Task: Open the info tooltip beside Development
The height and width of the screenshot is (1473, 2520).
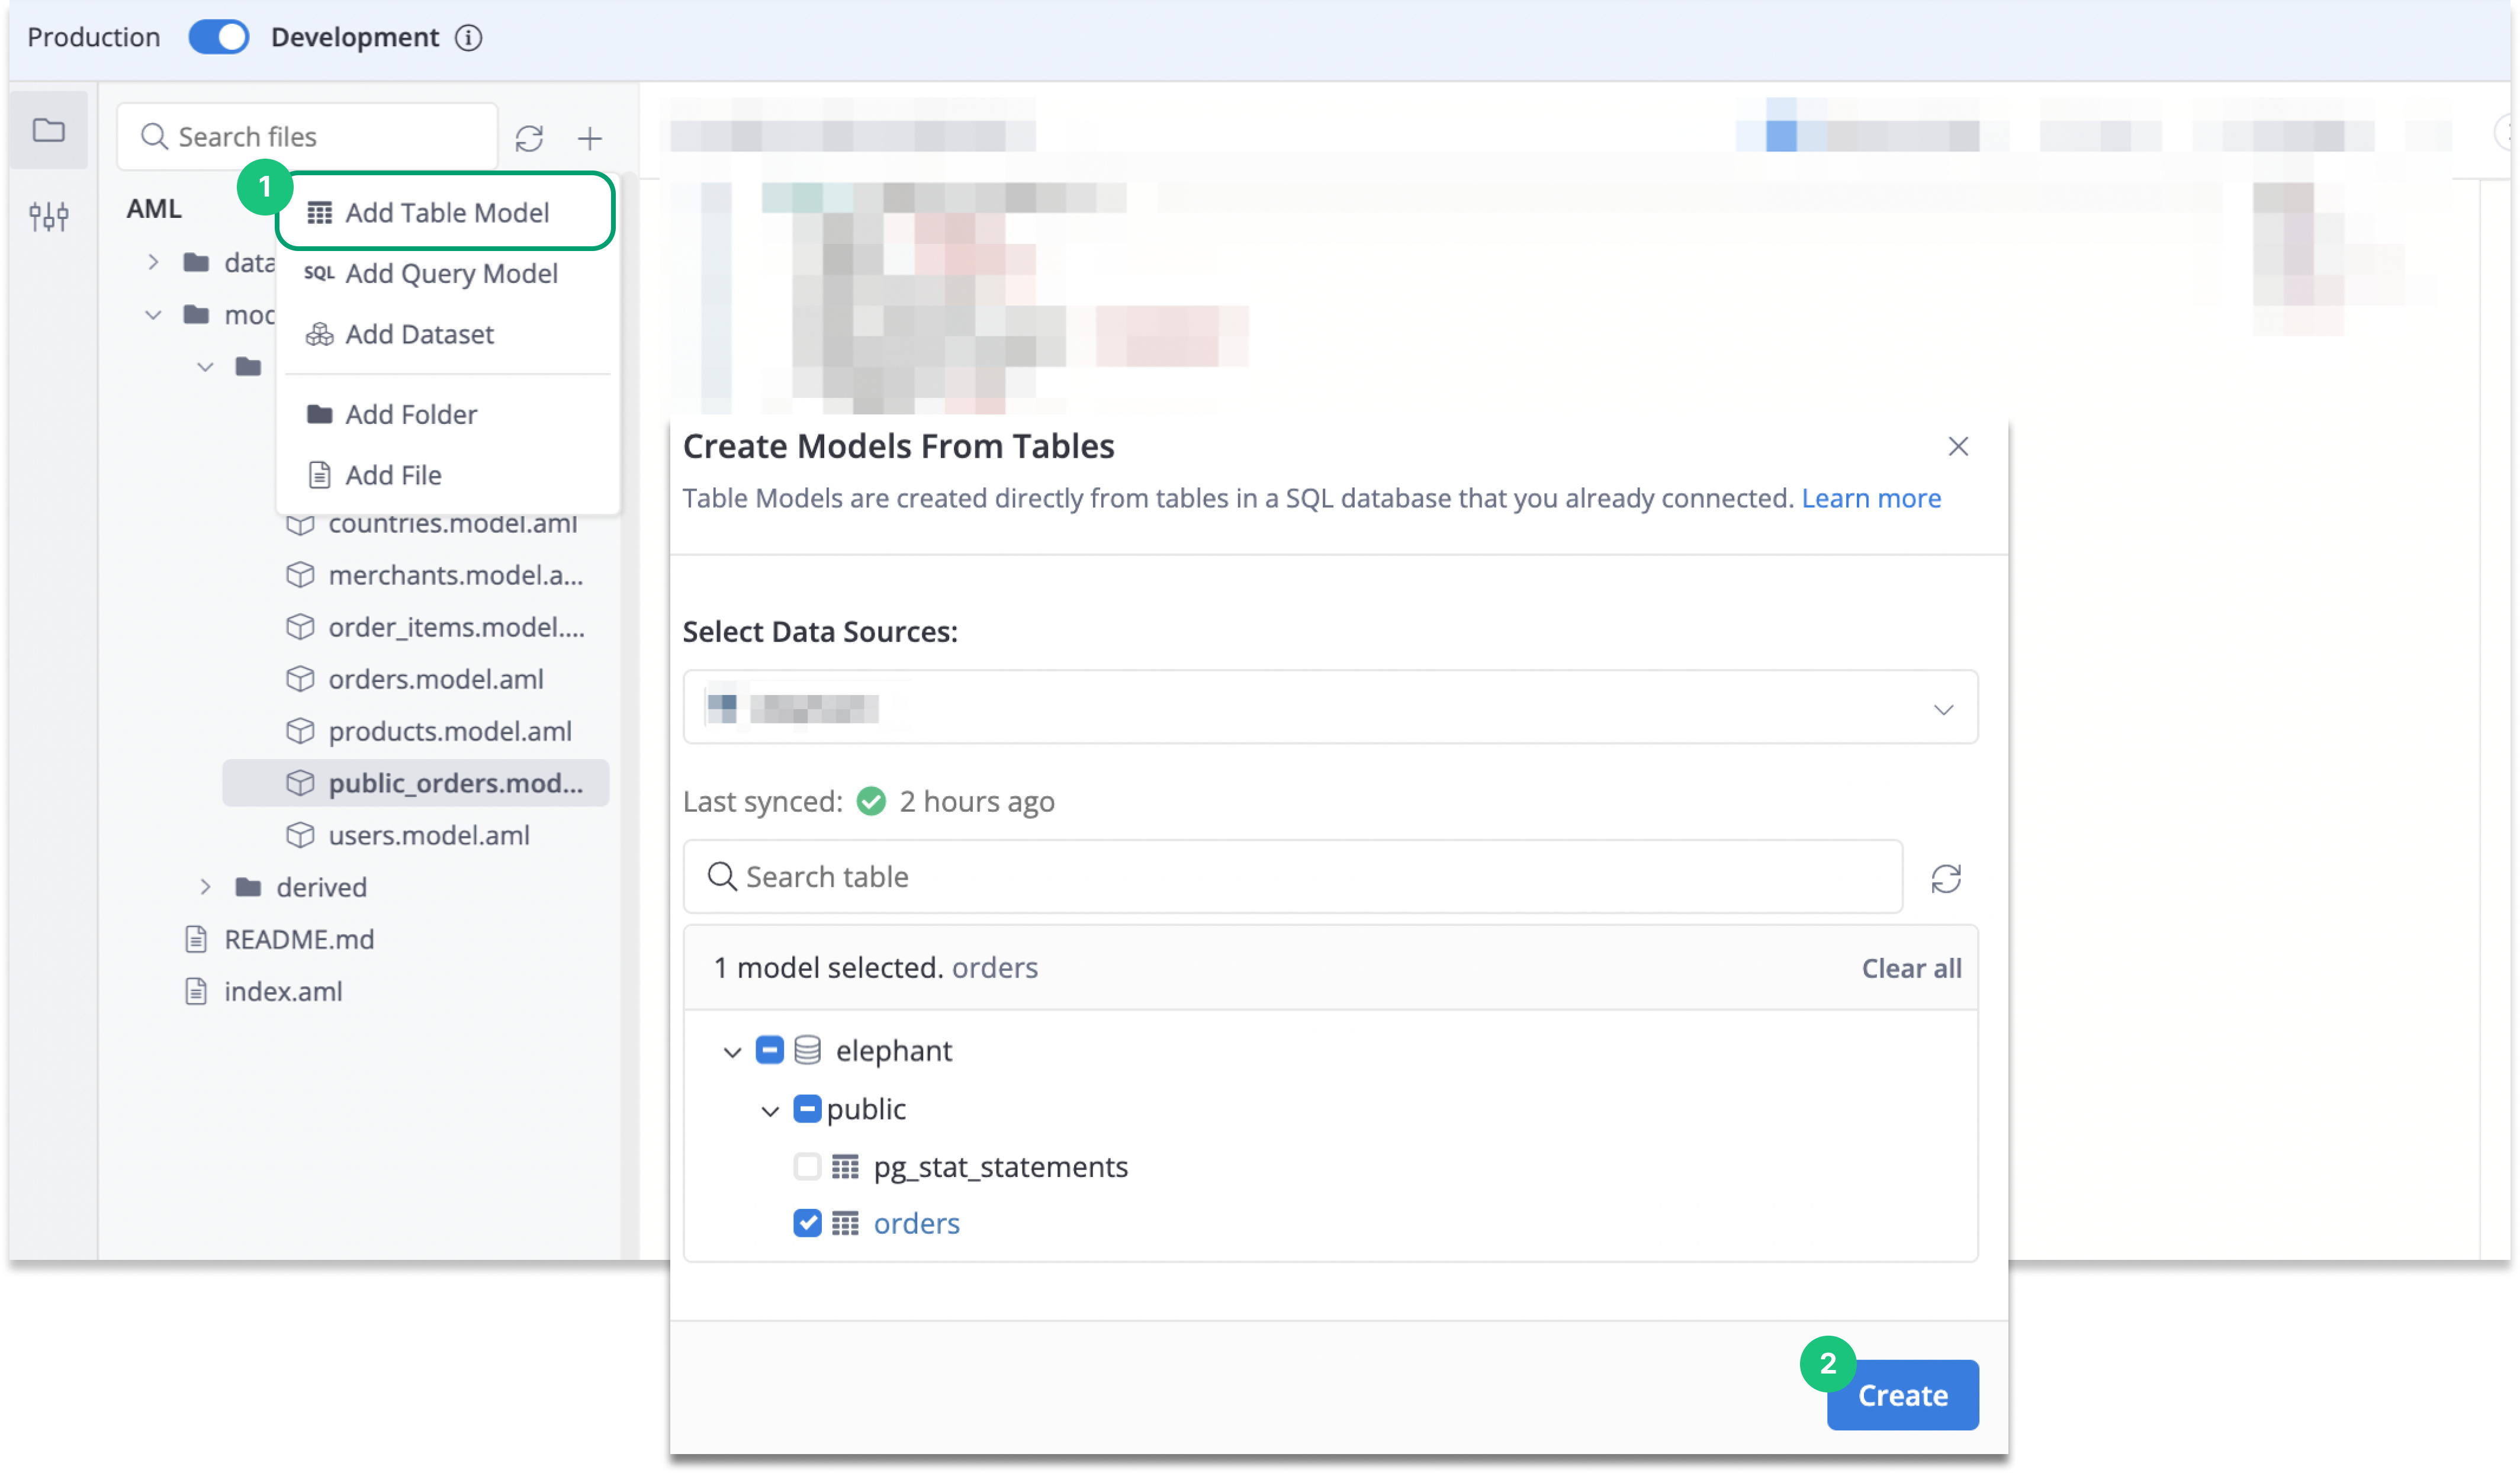Action: coord(468,37)
